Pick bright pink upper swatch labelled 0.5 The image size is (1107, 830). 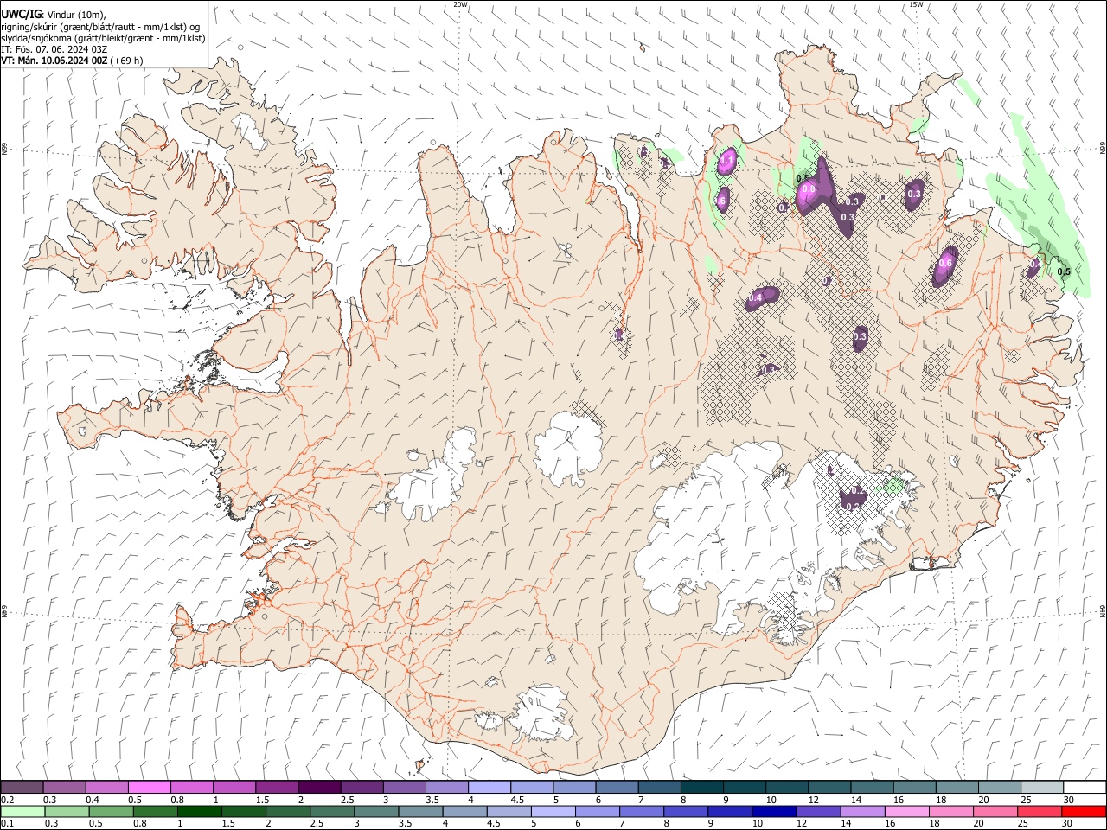149,787
